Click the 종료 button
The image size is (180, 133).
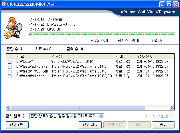(163, 125)
